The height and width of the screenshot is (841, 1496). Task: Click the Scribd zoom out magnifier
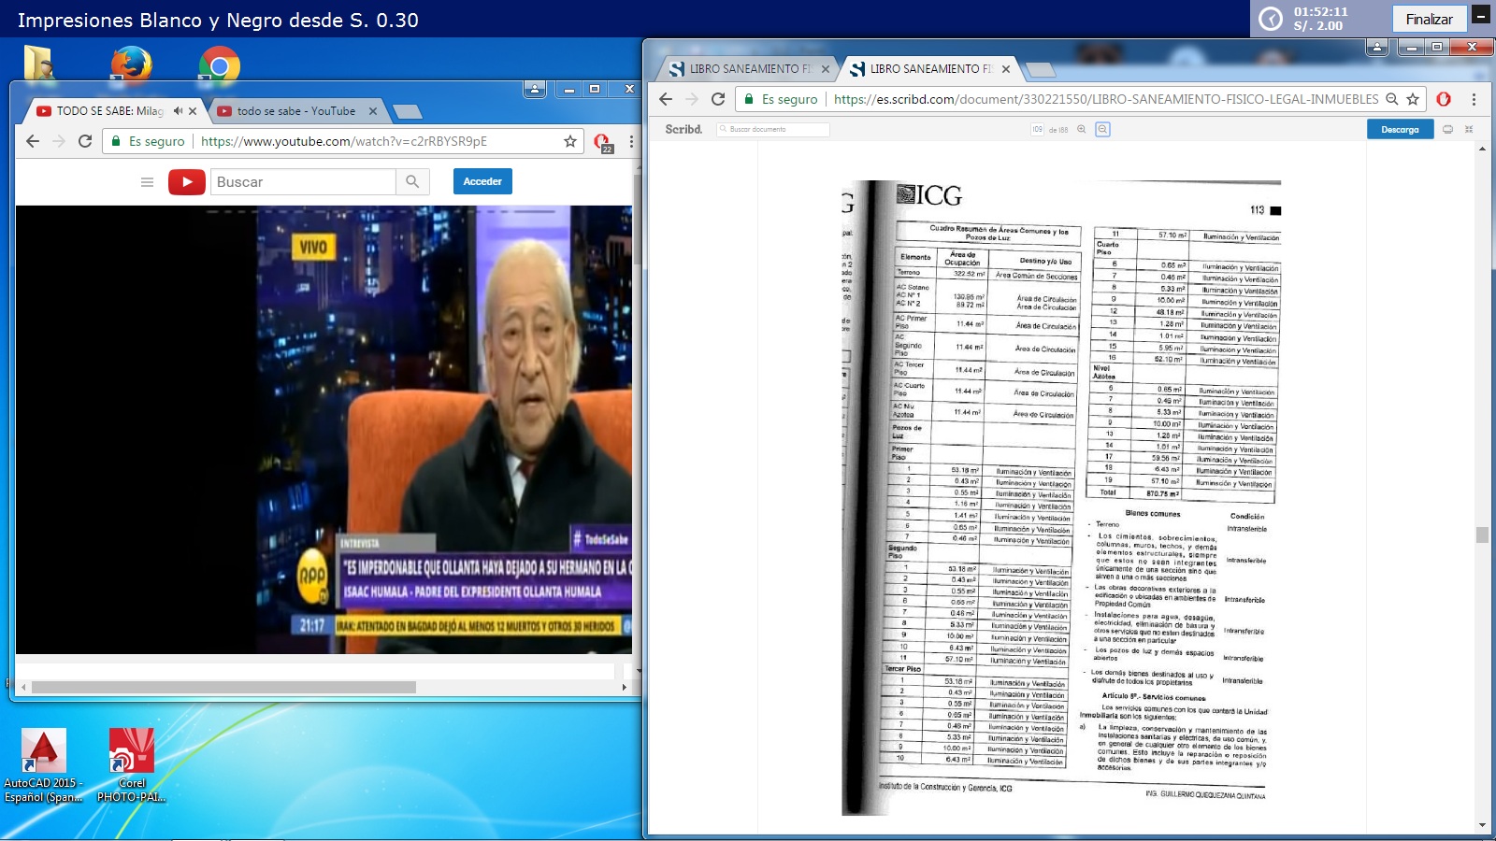tap(1082, 130)
